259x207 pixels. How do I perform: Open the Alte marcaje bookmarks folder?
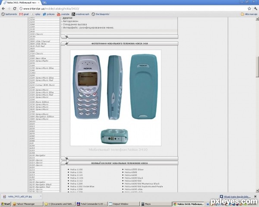coord(249,14)
